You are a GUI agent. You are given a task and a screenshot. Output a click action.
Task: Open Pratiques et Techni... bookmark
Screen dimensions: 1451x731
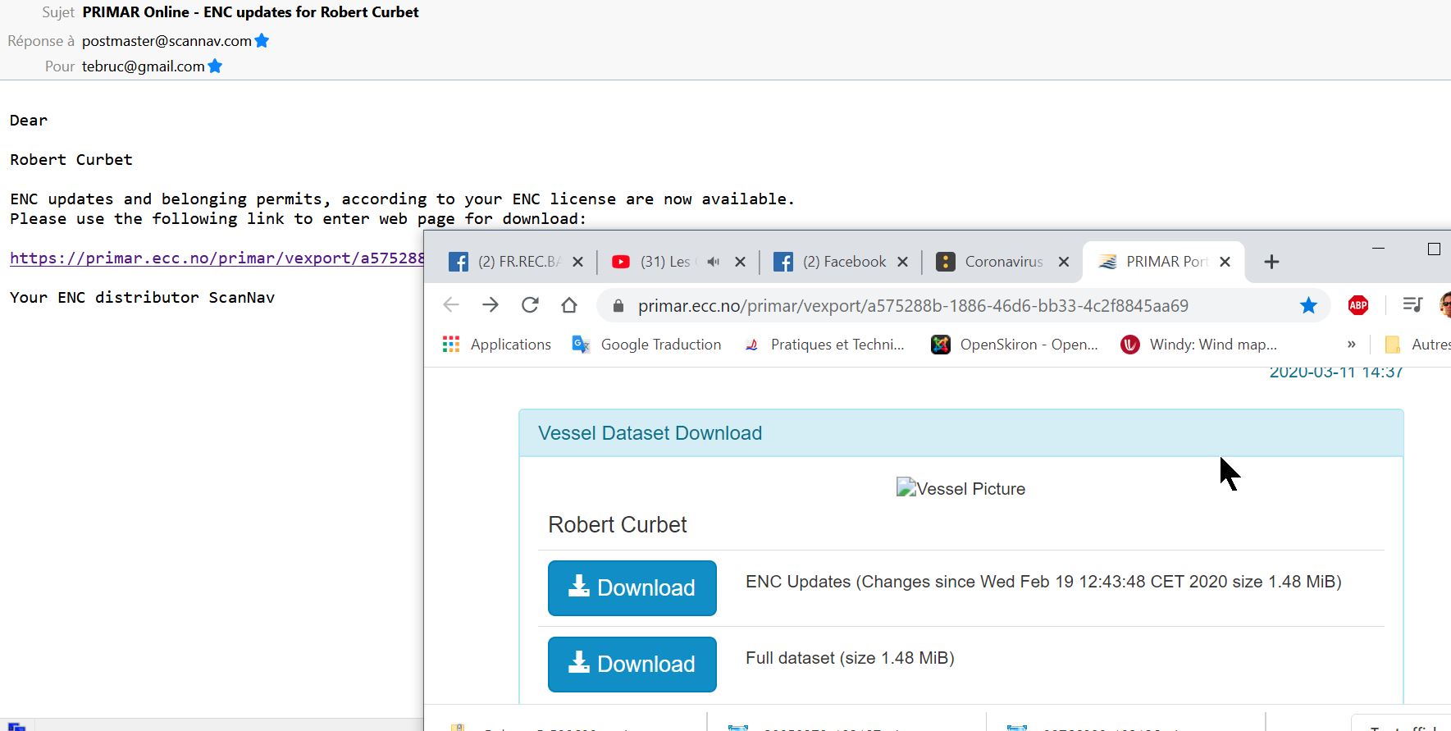[824, 345]
